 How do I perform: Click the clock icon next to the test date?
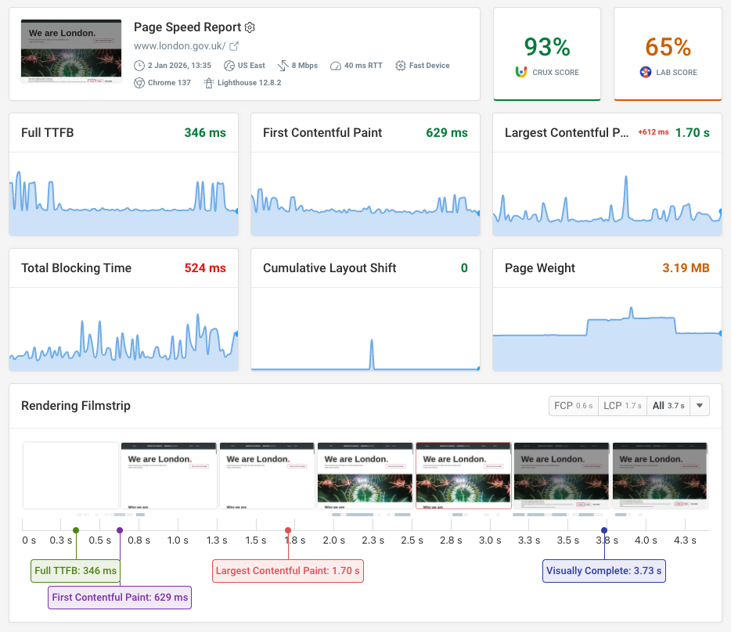click(x=140, y=65)
